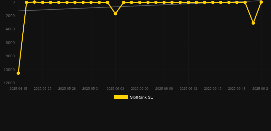Click the data point above 2025-06-09
The height and width of the screenshot is (131, 271).
[x=164, y=2]
